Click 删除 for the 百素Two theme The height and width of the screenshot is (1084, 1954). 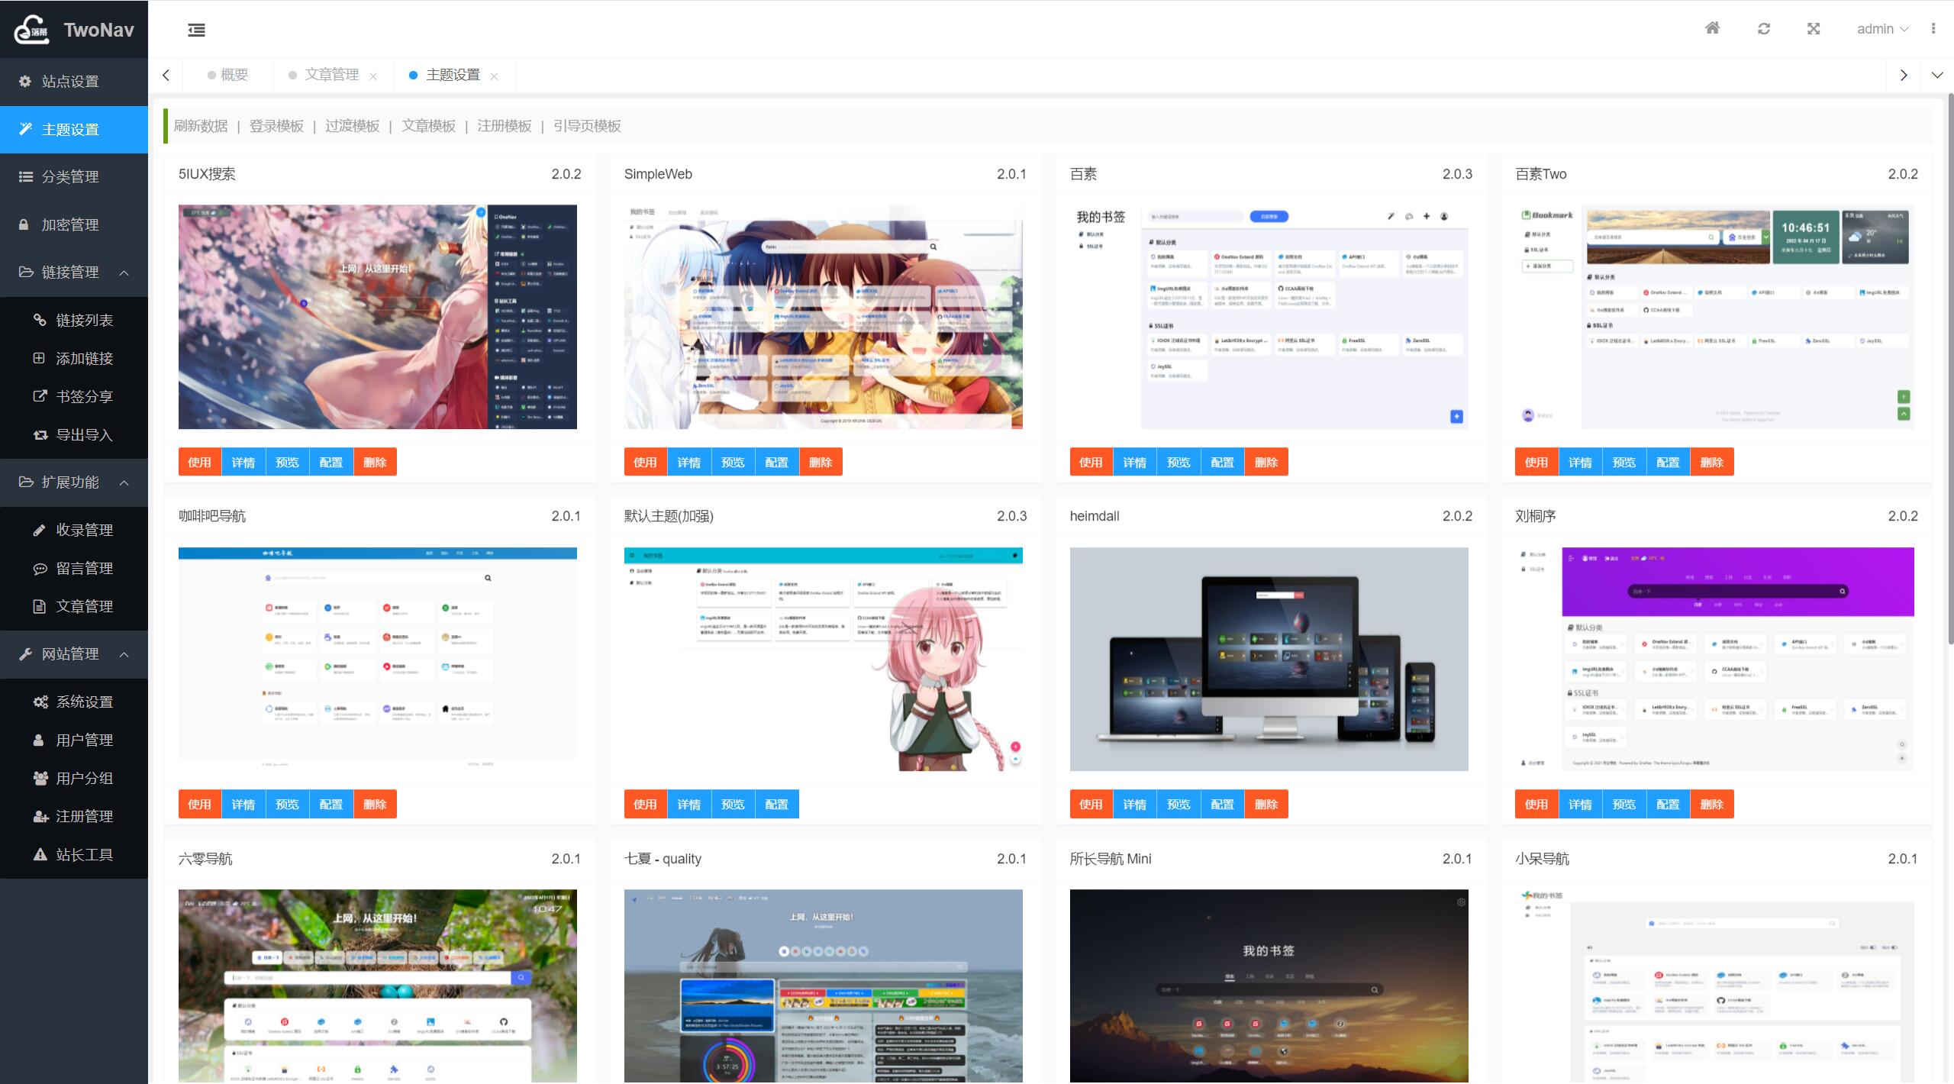[x=1712, y=462]
